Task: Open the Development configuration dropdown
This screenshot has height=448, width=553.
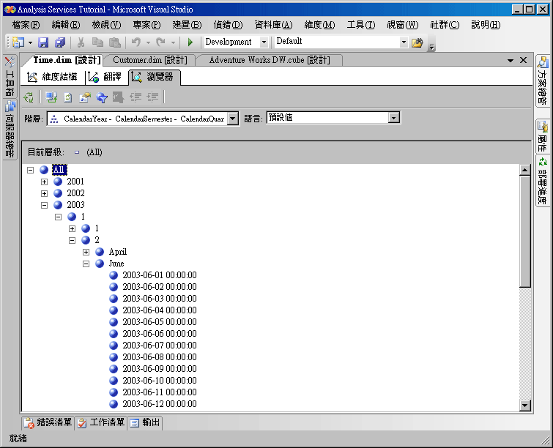Action: pyautogui.click(x=264, y=42)
